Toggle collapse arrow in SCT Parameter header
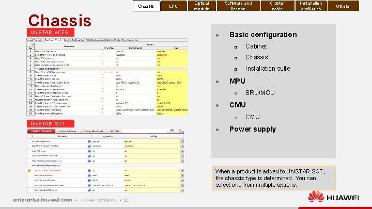Viewport: 372px width, 209px height. (x=33, y=136)
